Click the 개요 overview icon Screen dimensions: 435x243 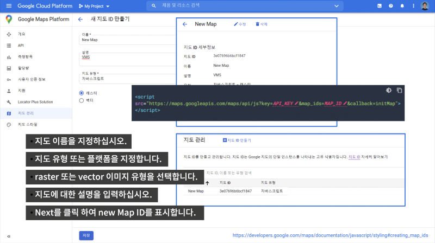click(x=9, y=34)
